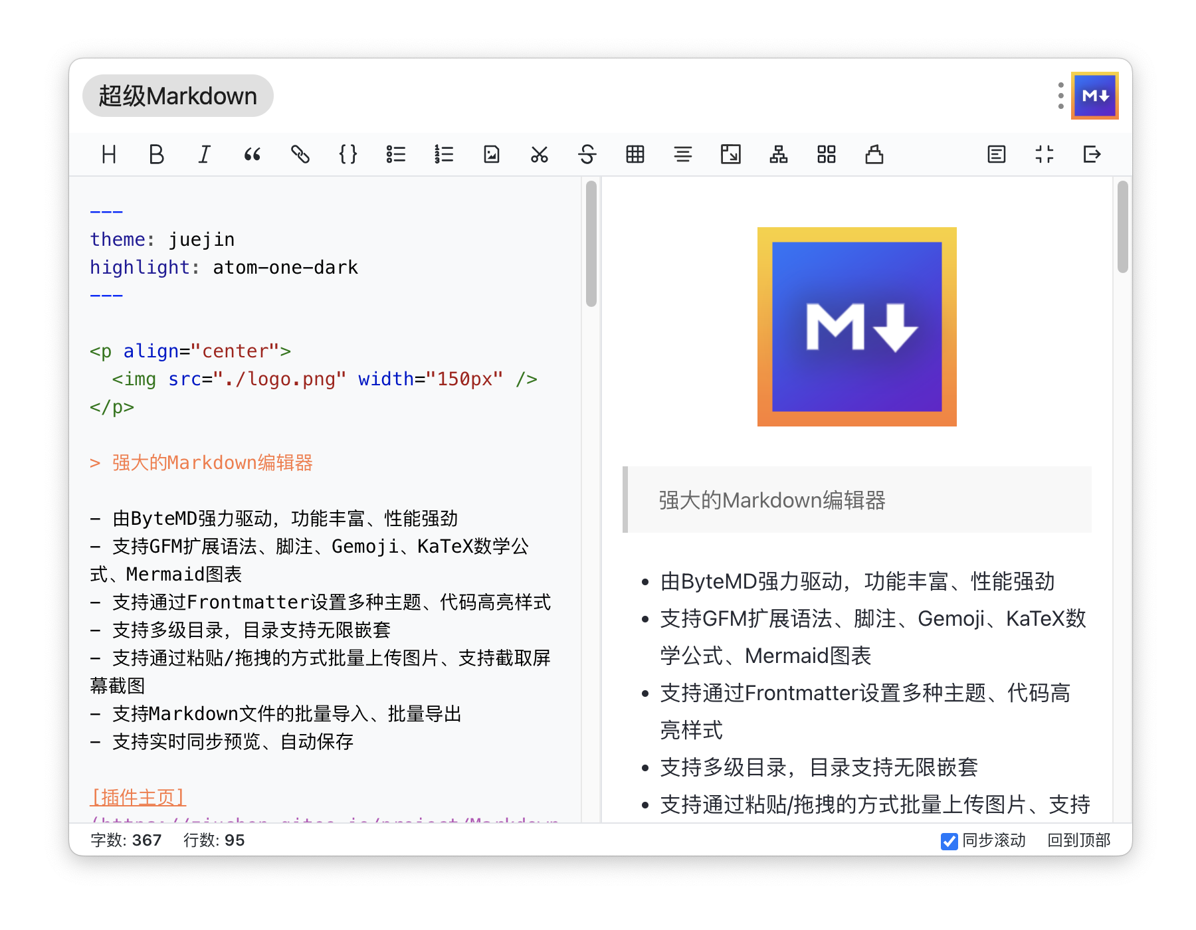Click editor line 由ByteMD强力驱动
1196x930 pixels.
274,518
